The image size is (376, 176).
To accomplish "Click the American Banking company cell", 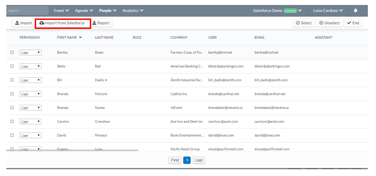I will coord(187,66).
